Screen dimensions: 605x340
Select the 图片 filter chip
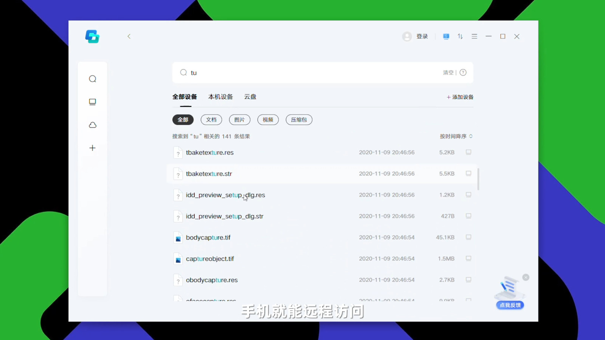240,120
